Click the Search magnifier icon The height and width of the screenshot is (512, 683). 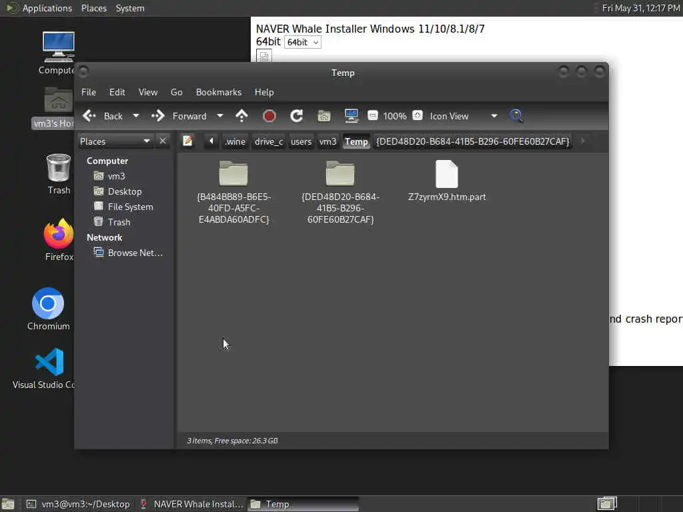point(516,116)
